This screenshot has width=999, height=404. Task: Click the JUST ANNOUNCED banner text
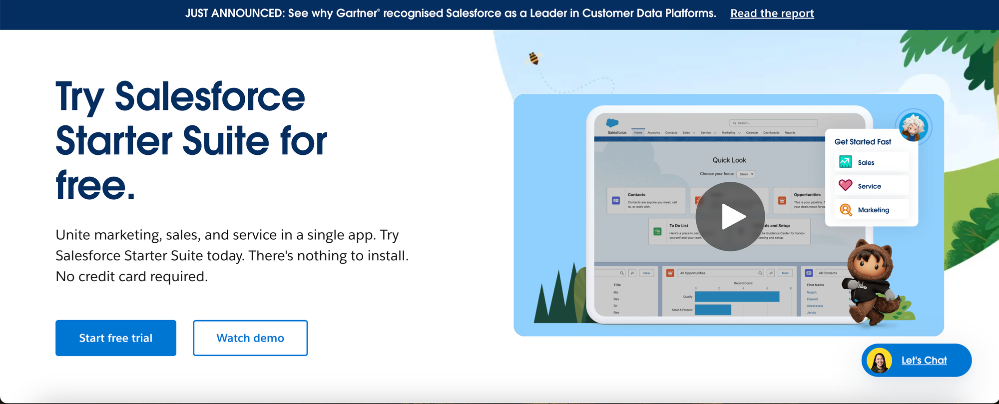point(451,13)
